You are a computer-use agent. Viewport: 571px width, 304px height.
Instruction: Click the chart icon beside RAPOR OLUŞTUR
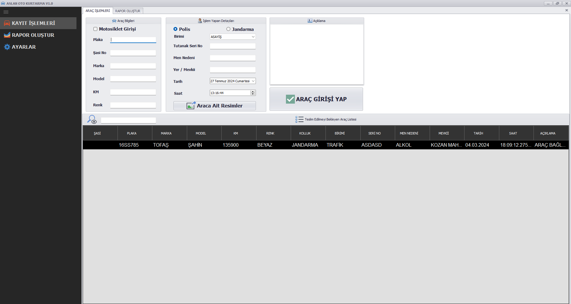tap(7, 35)
